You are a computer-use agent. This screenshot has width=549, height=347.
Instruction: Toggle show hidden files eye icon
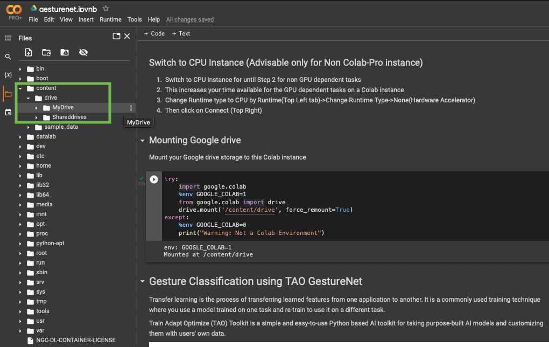point(83,52)
